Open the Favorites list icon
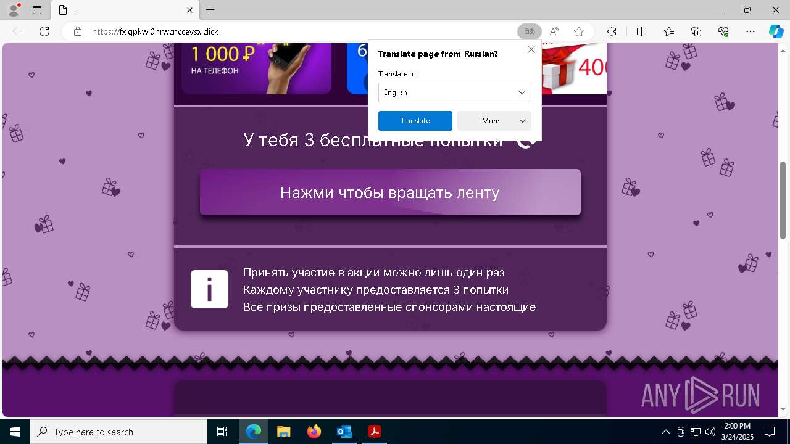The height and width of the screenshot is (444, 790). [x=669, y=31]
